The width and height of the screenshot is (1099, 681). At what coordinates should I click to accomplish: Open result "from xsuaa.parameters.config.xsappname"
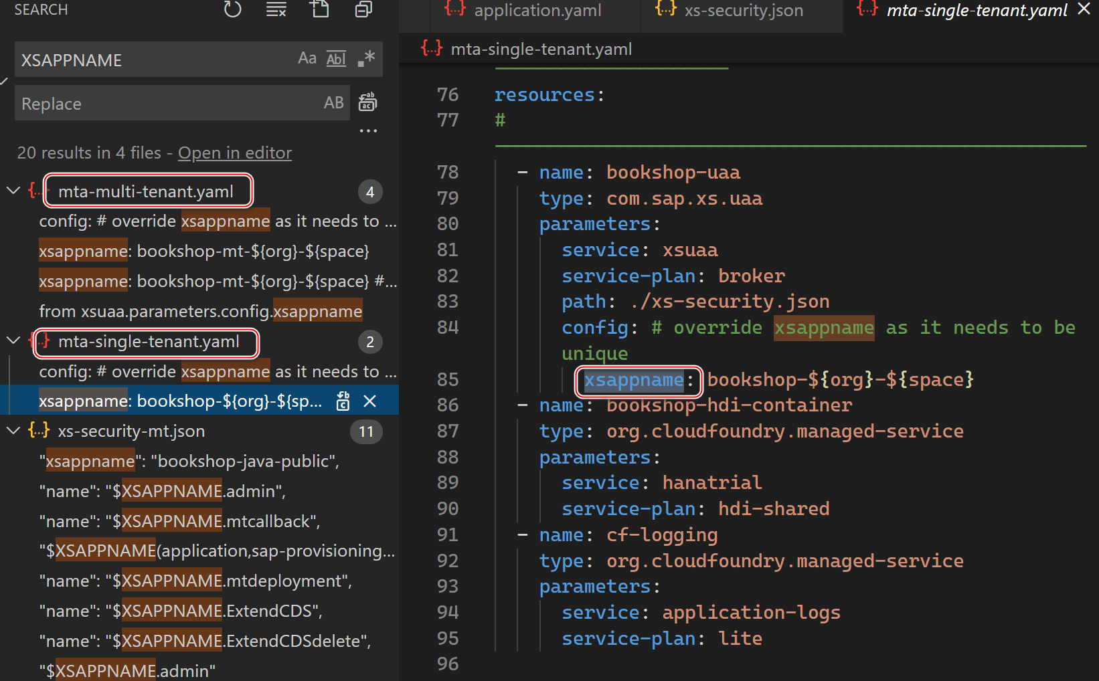(x=201, y=312)
